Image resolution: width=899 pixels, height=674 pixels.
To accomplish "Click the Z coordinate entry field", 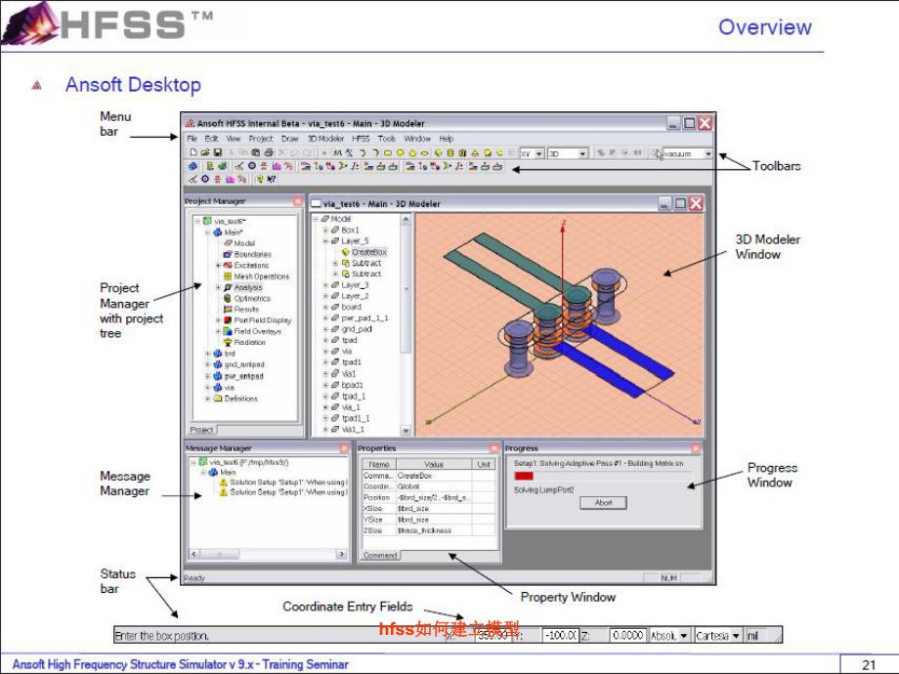I will coord(627,636).
